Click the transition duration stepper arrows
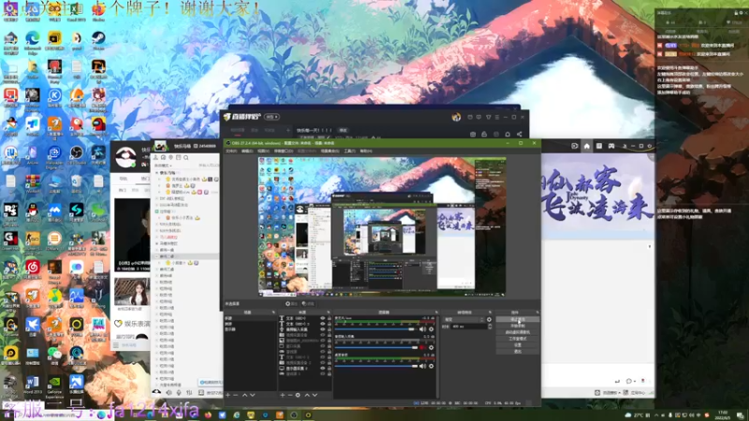Screen dimensions: 749x421 click(x=490, y=327)
